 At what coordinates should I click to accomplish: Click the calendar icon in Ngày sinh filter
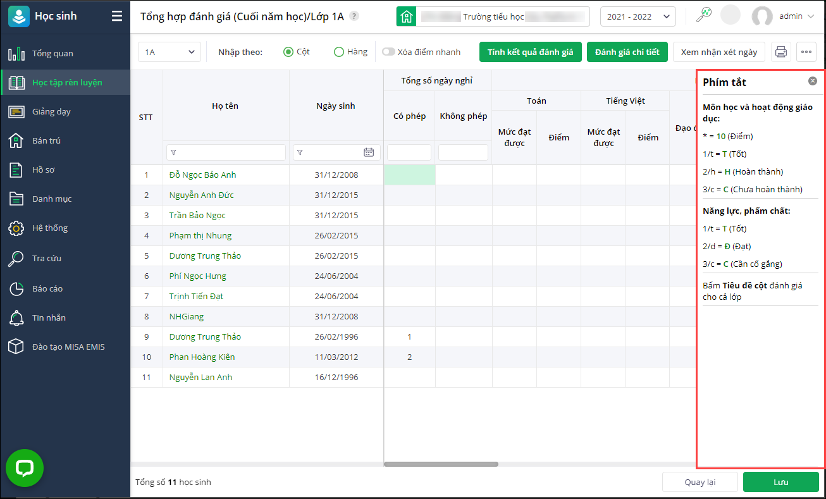369,152
